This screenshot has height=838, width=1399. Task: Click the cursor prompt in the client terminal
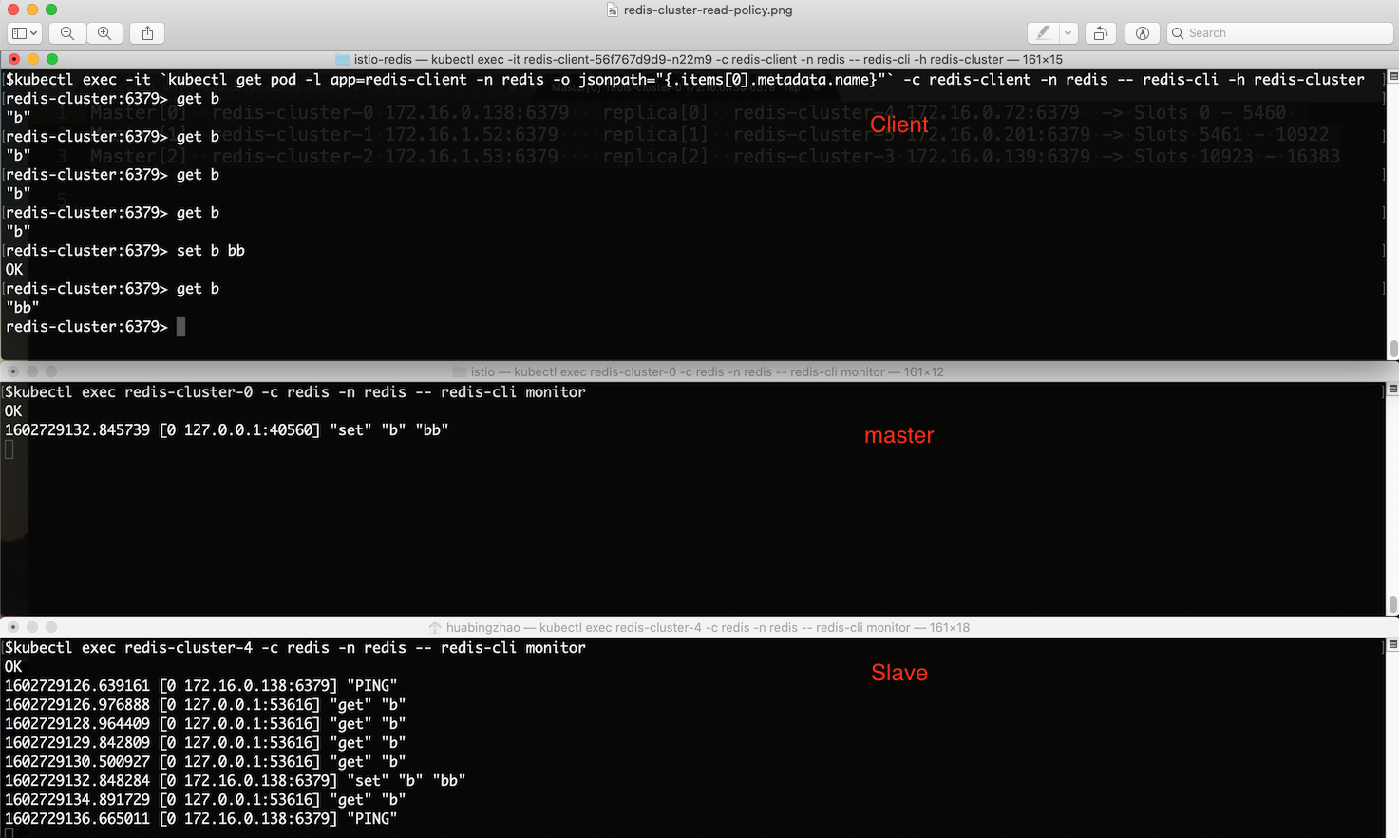[180, 327]
